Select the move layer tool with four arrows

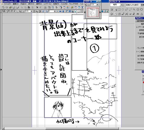click(x=112, y=14)
